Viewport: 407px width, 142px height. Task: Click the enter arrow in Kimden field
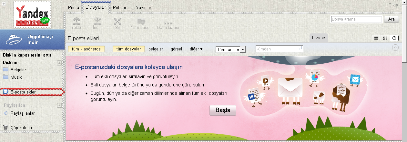click(x=300, y=49)
